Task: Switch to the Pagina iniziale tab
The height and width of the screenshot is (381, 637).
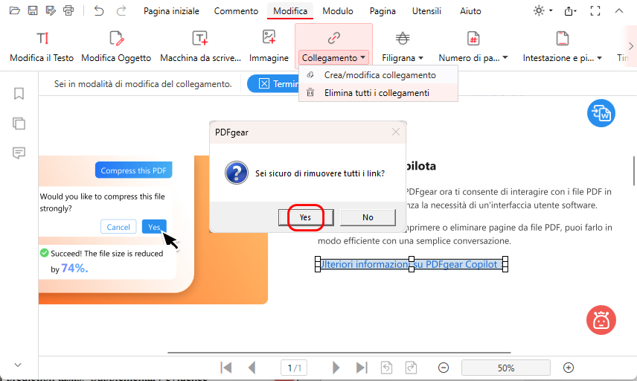Action: 171,11
